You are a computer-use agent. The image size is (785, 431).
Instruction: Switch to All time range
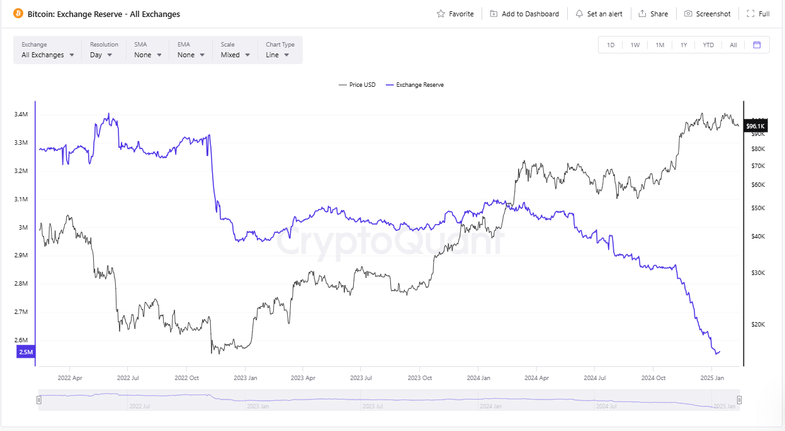point(733,45)
